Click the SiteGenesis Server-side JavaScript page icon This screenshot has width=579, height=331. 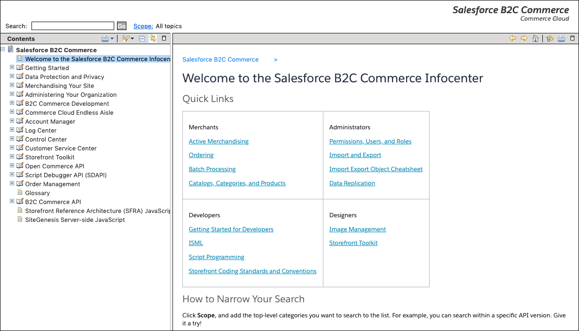pyautogui.click(x=20, y=220)
